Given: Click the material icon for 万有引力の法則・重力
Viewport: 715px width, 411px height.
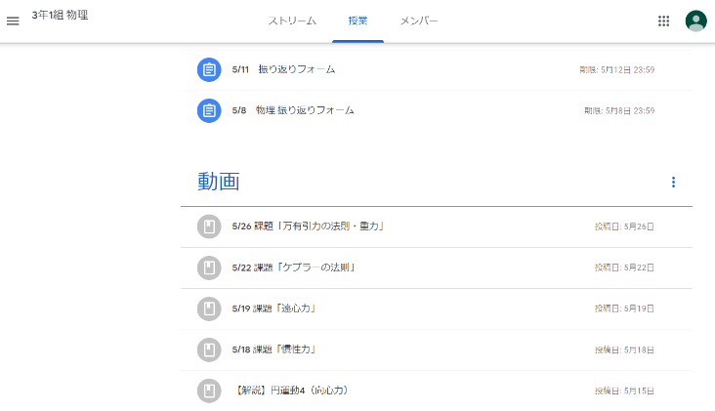Looking at the screenshot, I should pyautogui.click(x=208, y=226).
